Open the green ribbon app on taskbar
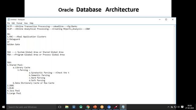This screenshot has width=196, height=110. pos(81,107)
